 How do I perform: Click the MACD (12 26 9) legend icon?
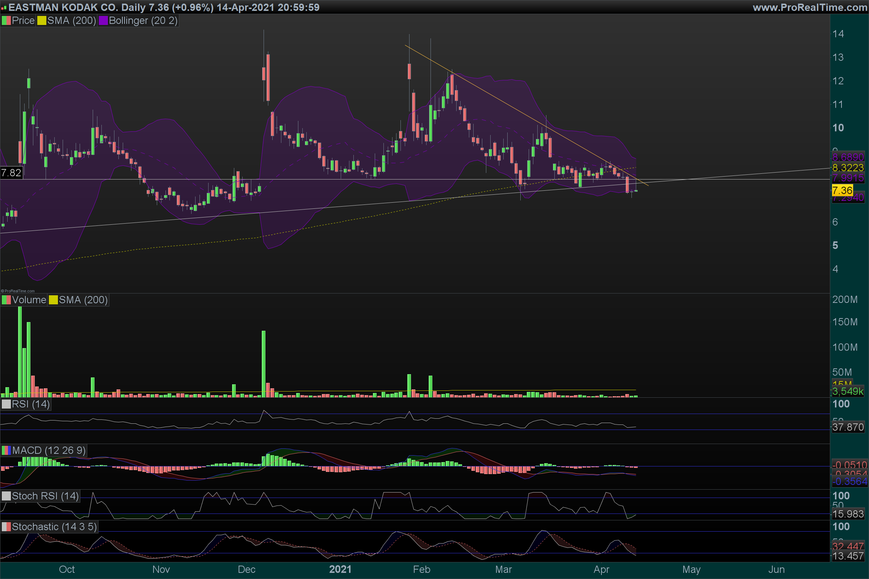pos(6,451)
